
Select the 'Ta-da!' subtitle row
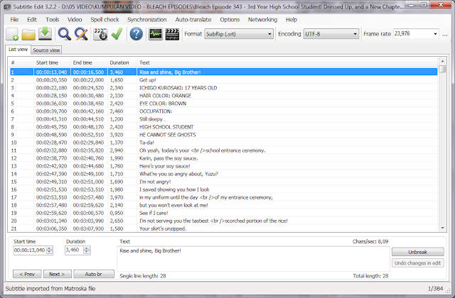(223, 143)
